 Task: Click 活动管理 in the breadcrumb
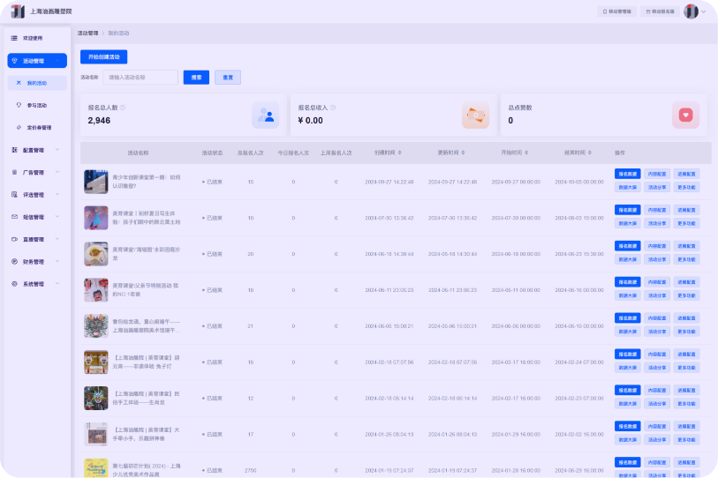88,33
